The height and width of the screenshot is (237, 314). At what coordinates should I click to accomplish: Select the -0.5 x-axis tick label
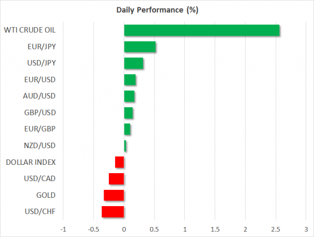(x=93, y=229)
